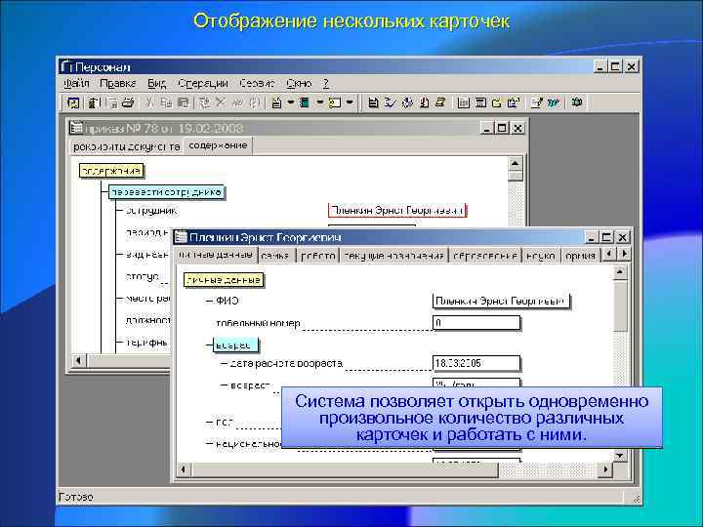This screenshot has width=703, height=527.
Task: Select the highlighted возраст tree node
Action: [x=235, y=345]
